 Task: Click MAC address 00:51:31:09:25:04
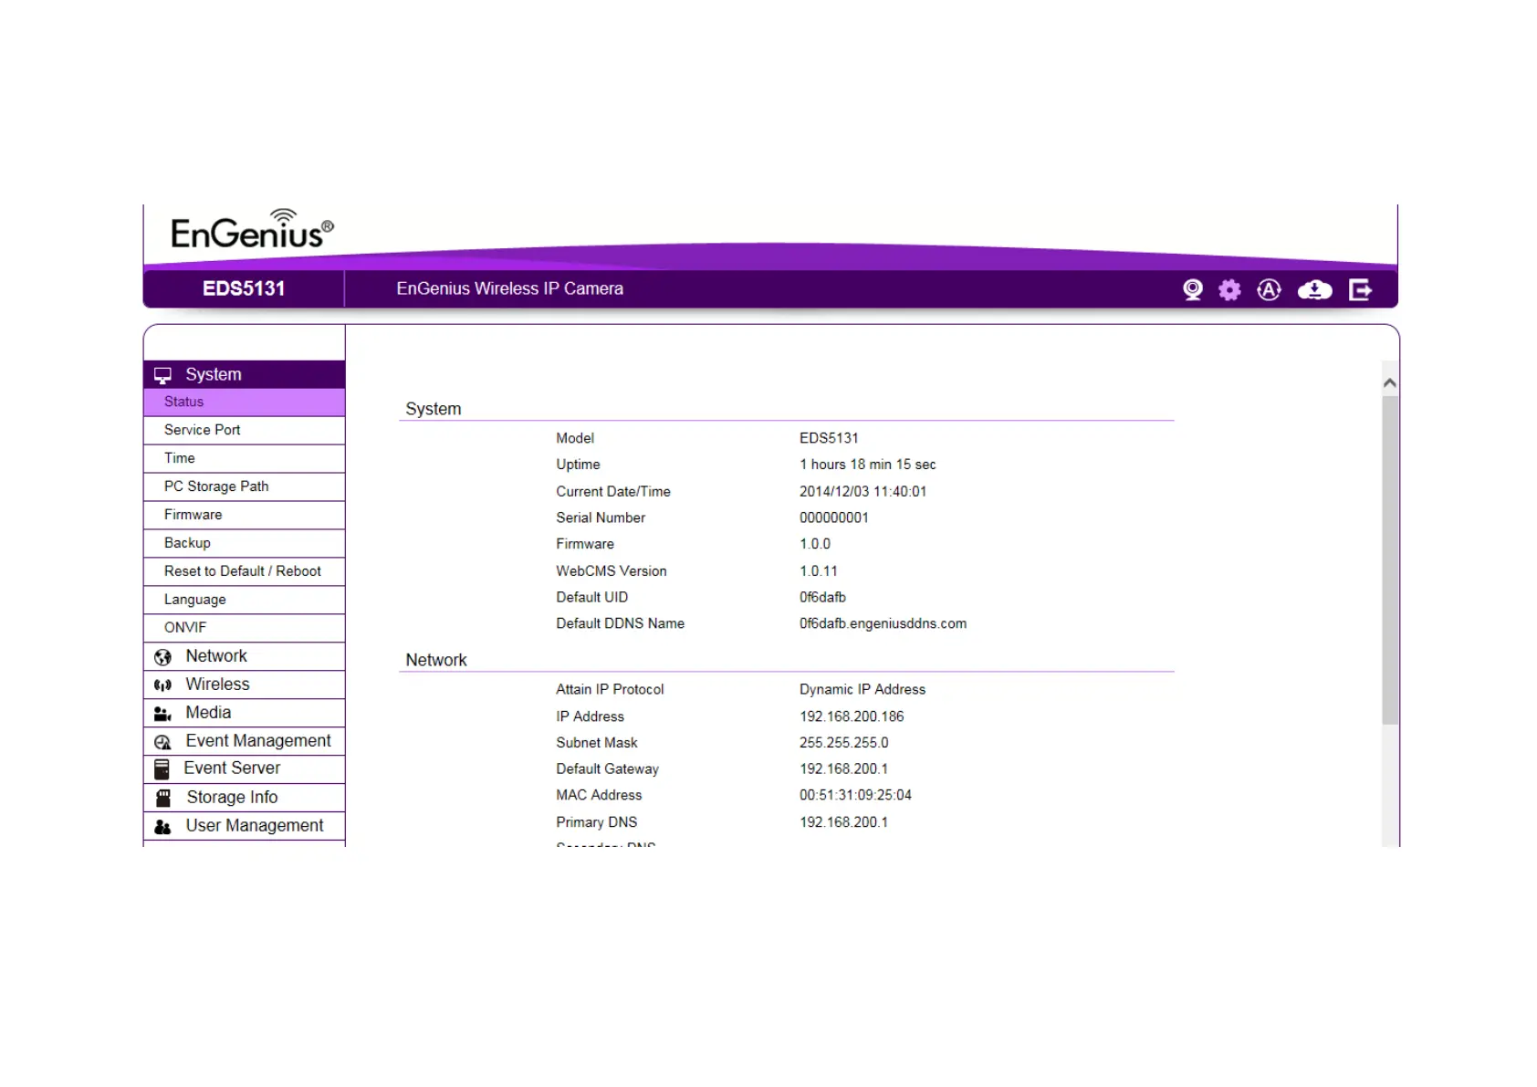pos(855,795)
